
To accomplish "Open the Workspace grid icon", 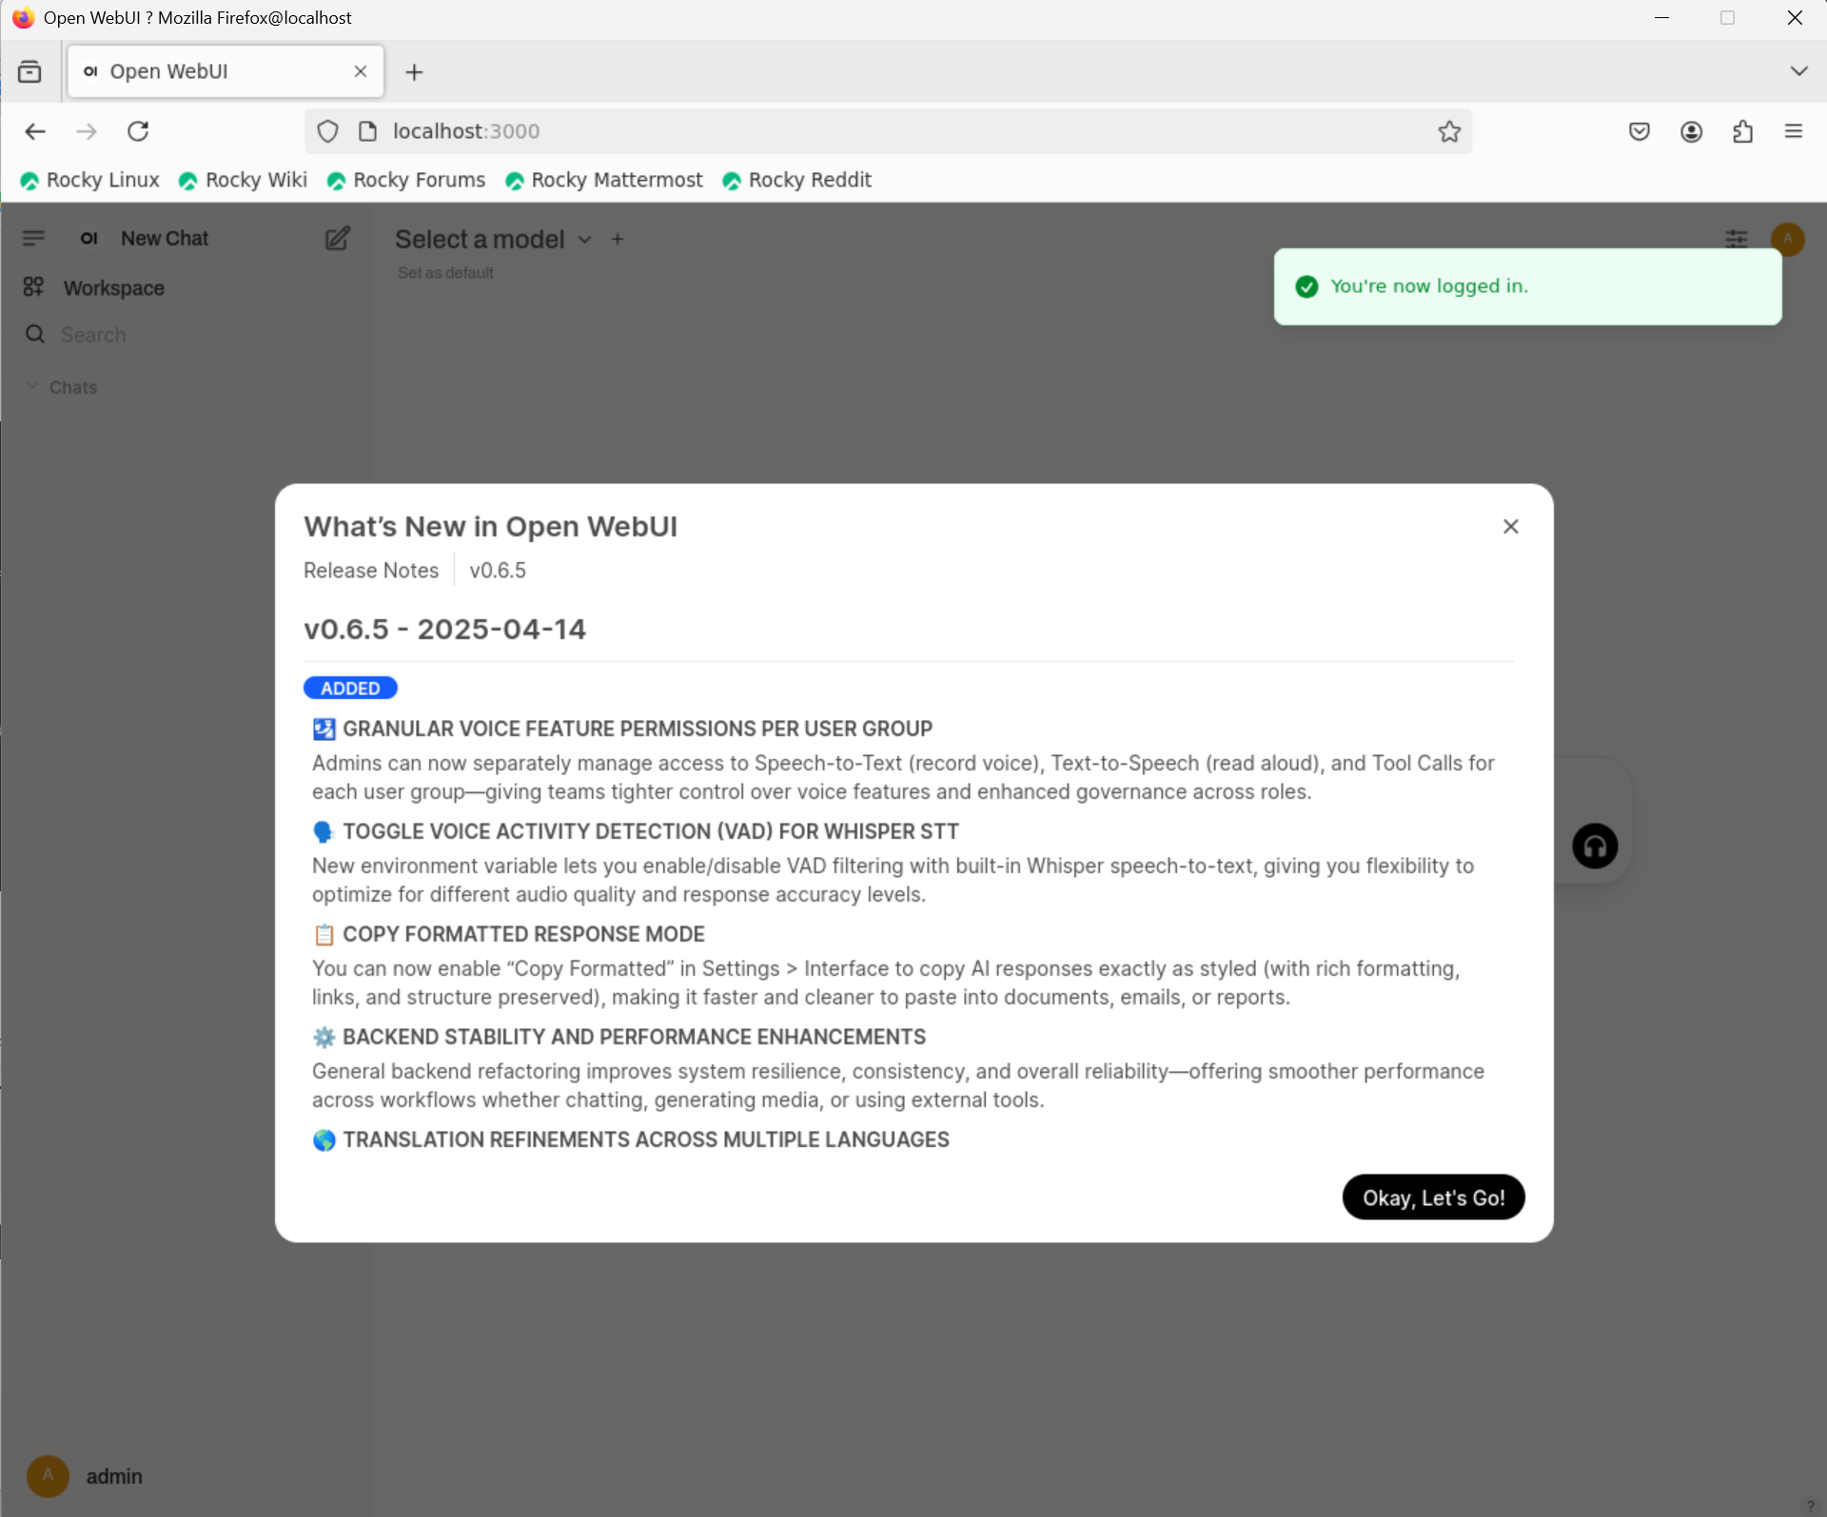I will point(33,287).
